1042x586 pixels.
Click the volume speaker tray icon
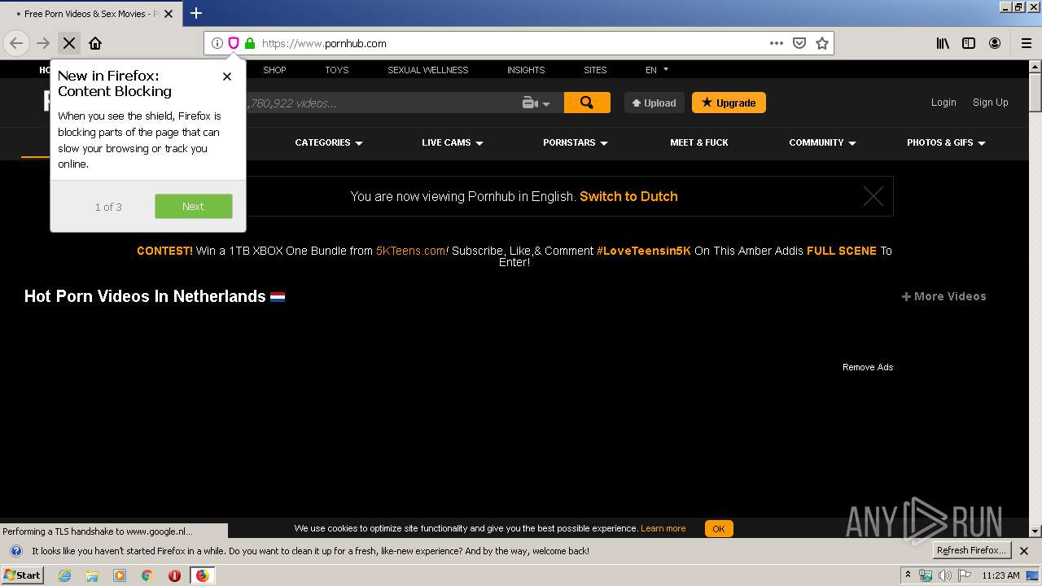(945, 575)
